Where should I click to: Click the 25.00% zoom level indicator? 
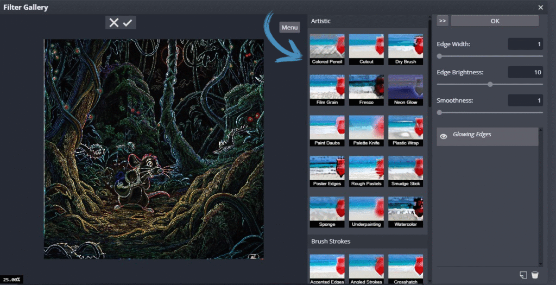(11, 280)
